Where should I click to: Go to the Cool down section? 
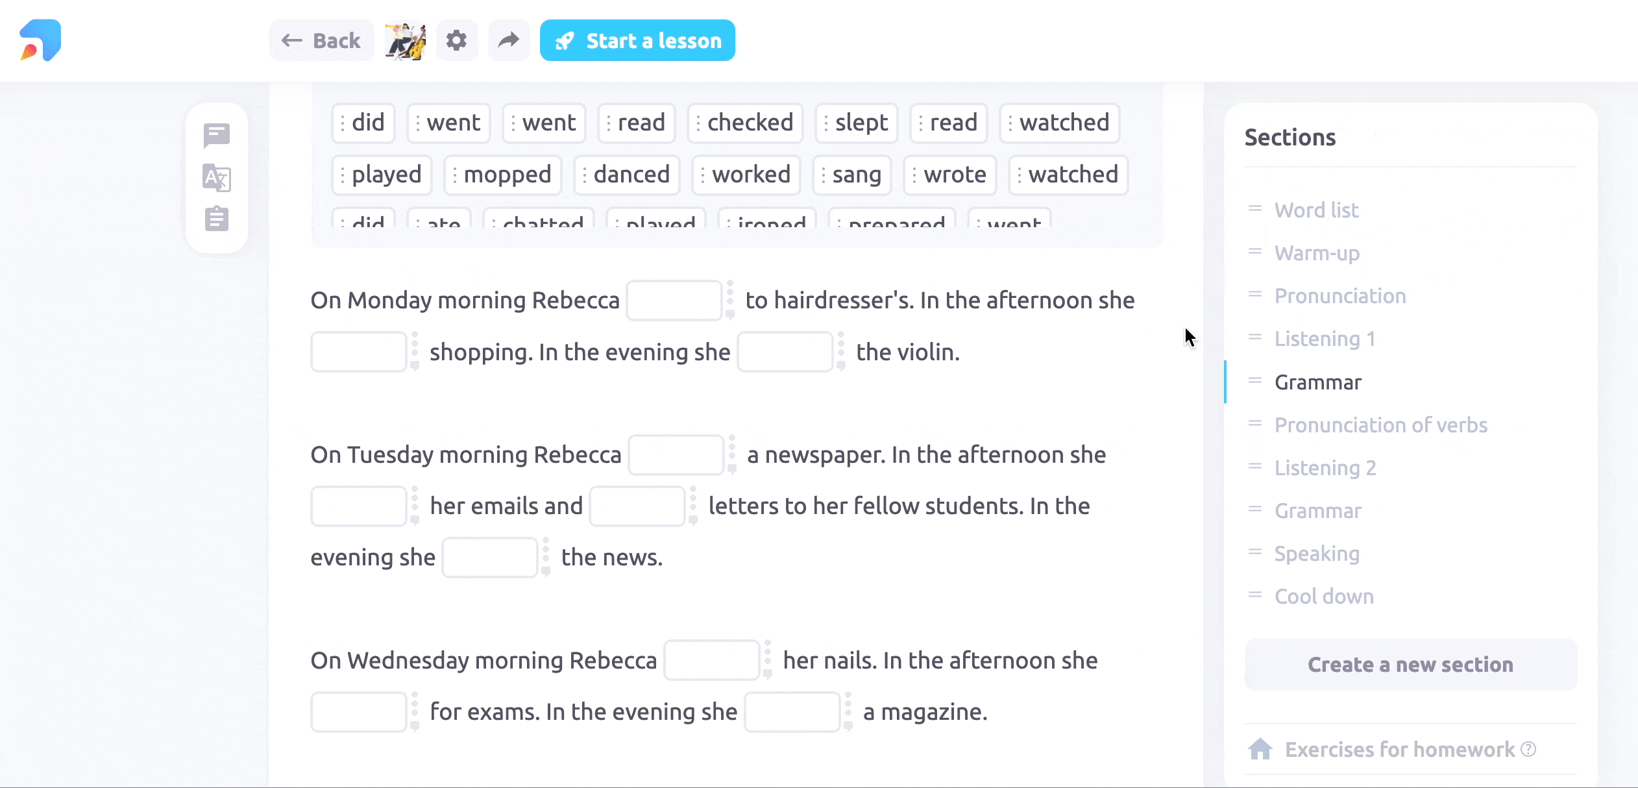[x=1323, y=596]
